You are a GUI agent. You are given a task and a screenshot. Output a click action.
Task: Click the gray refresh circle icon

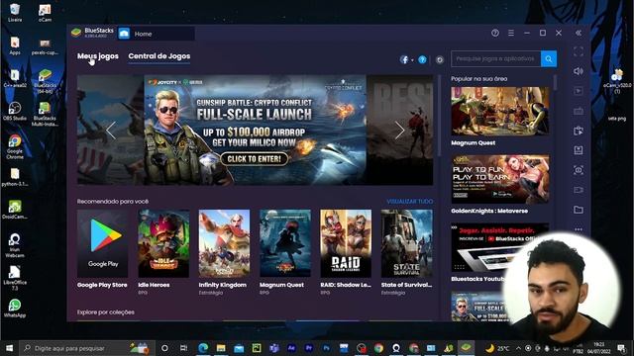[440, 60]
